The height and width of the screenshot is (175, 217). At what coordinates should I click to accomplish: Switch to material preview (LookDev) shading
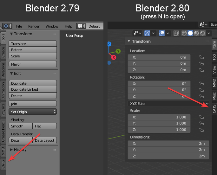[196, 33]
